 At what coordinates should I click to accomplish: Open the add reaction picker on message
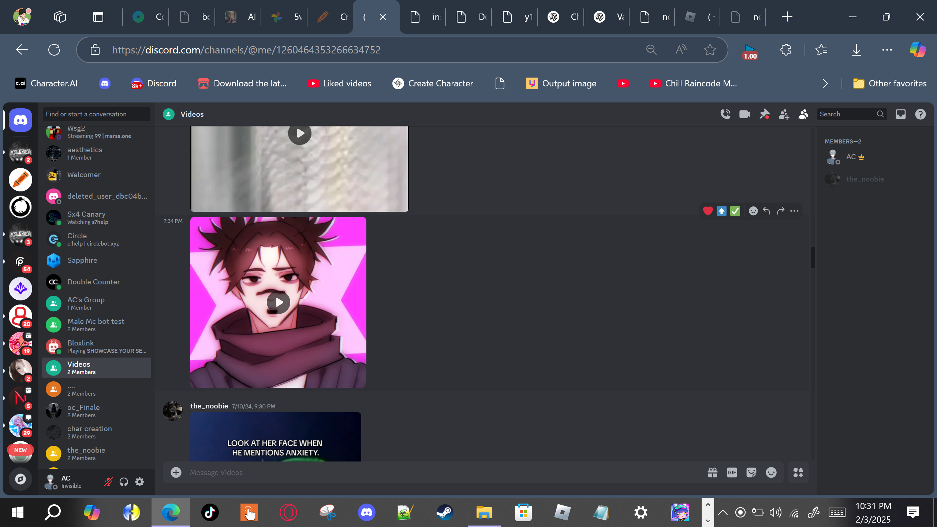(x=753, y=211)
